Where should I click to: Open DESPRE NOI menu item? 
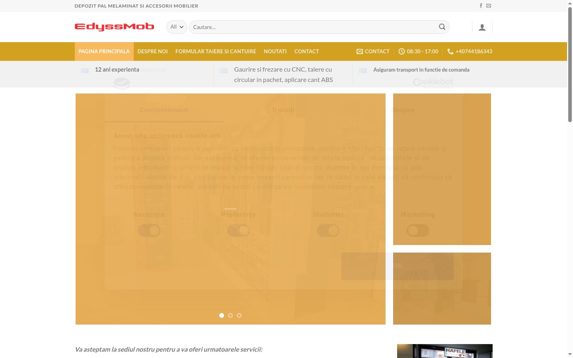152,51
